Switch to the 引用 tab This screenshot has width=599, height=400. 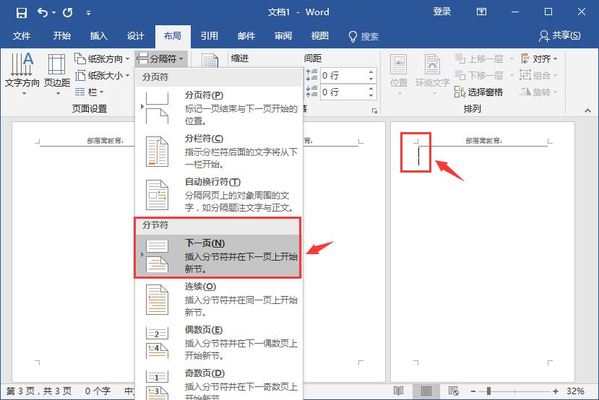(210, 36)
